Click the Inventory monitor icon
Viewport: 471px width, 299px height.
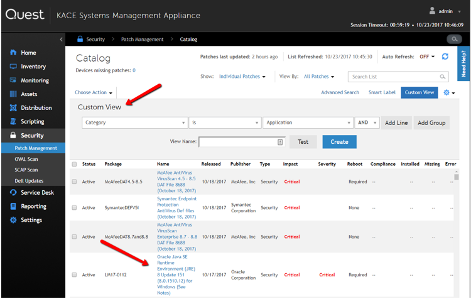[13, 67]
